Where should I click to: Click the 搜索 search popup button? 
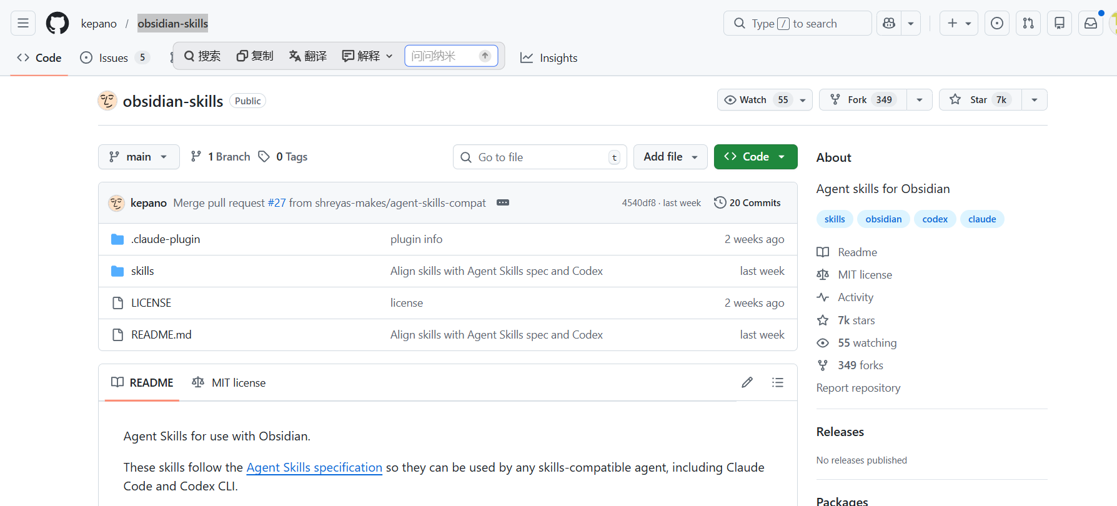point(202,56)
